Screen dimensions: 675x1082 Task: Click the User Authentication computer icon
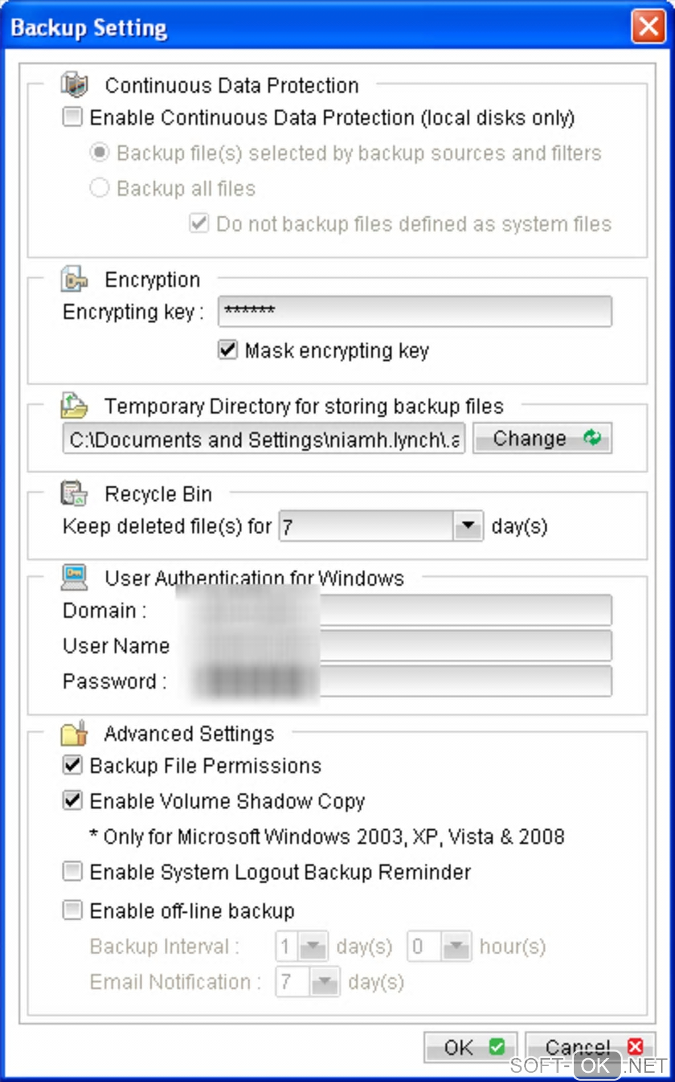74,577
